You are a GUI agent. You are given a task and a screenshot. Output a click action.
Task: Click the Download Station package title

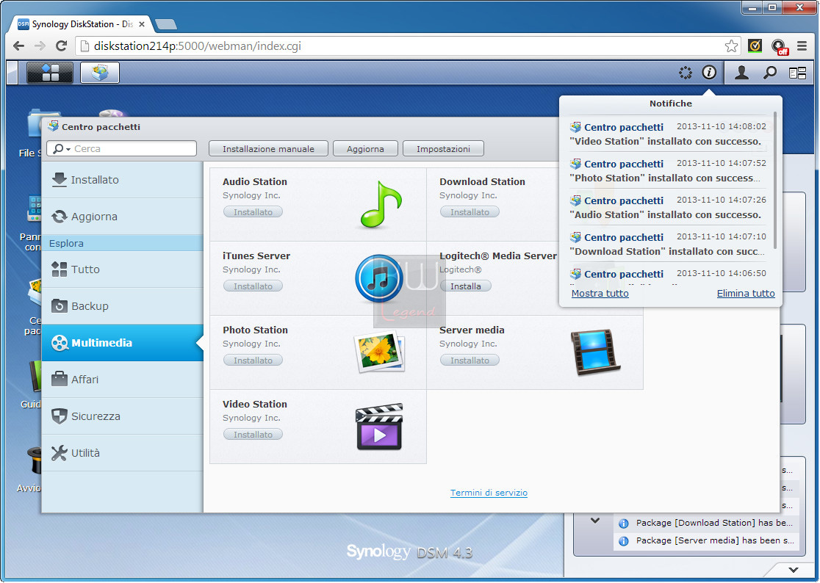tap(482, 182)
